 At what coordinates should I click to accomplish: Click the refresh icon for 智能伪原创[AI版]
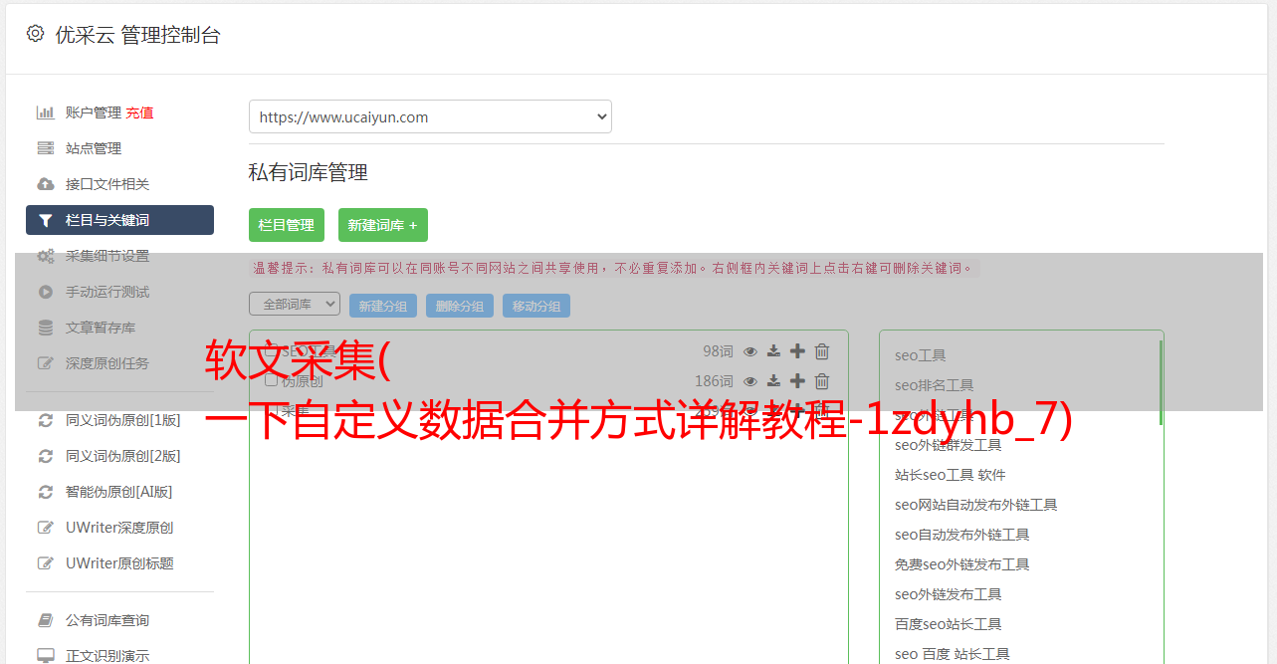(45, 492)
